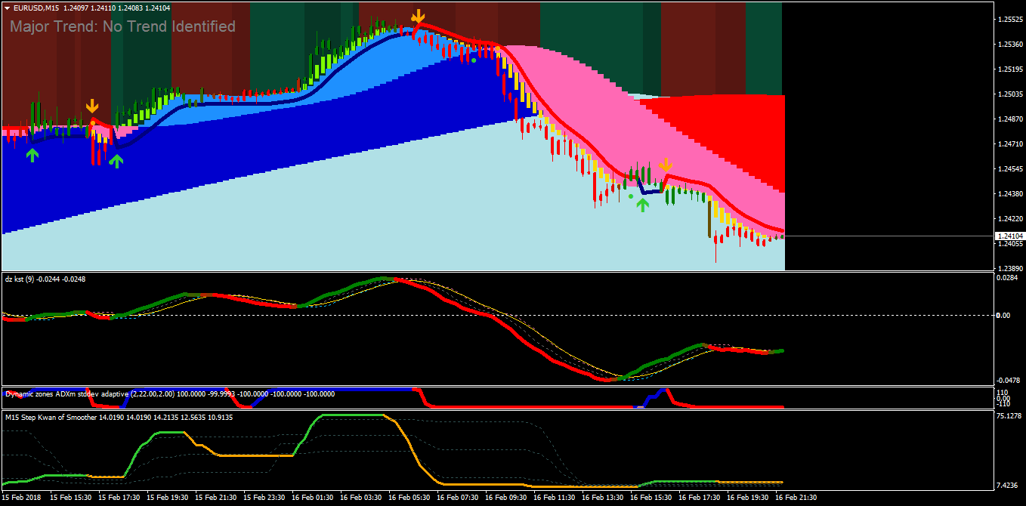Viewport: 1026px width, 506px height.
Task: Click price level 1.24870 on the axis
Action: point(1010,119)
